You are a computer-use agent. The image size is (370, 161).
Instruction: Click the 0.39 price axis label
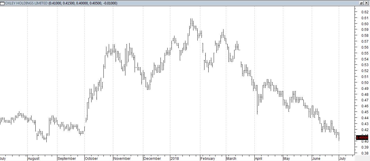coord(365,147)
